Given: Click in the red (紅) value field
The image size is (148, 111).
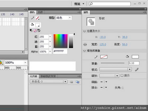Looking at the screenshot, I should tap(44, 37).
